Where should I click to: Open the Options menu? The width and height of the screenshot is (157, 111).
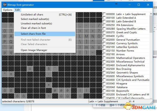[x=8, y=10]
